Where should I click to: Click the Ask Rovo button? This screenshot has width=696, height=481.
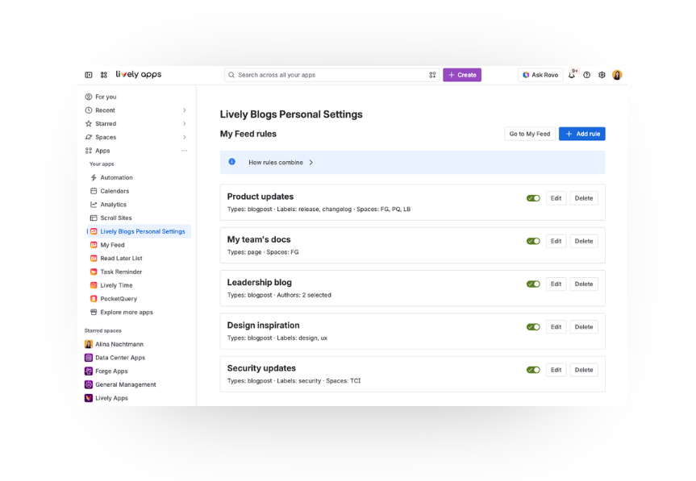pos(540,75)
